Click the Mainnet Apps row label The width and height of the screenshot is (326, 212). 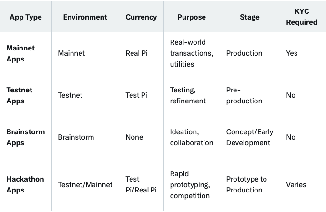click(20, 53)
